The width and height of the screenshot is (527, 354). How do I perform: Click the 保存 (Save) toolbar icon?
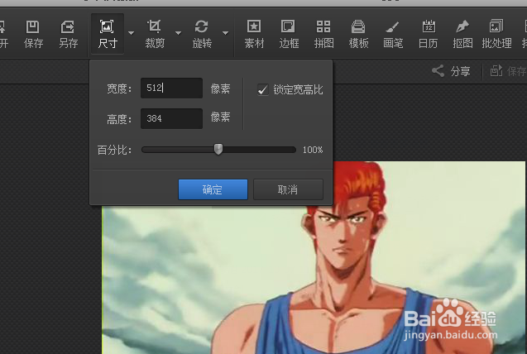tap(33, 34)
